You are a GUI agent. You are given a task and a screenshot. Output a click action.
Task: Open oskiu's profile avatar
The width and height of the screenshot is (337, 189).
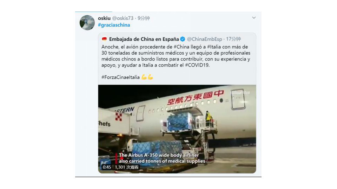[87, 22]
